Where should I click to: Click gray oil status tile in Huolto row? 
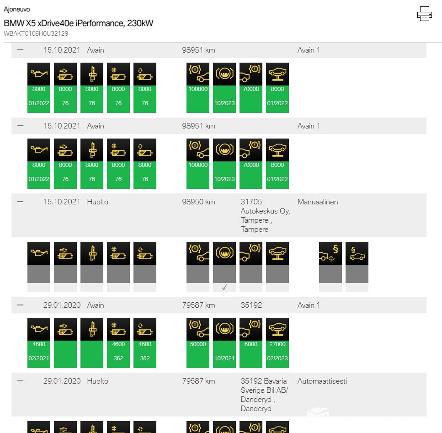(x=39, y=274)
